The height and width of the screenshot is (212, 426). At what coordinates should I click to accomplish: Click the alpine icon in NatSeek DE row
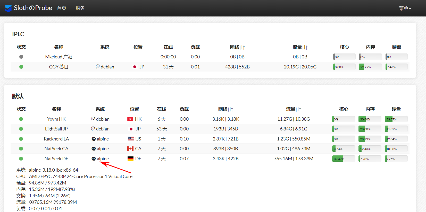pyautogui.click(x=94, y=159)
